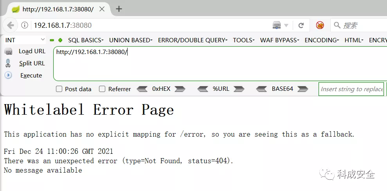The image size is (387, 191).
Task: Click the Execute button
Action: point(31,76)
